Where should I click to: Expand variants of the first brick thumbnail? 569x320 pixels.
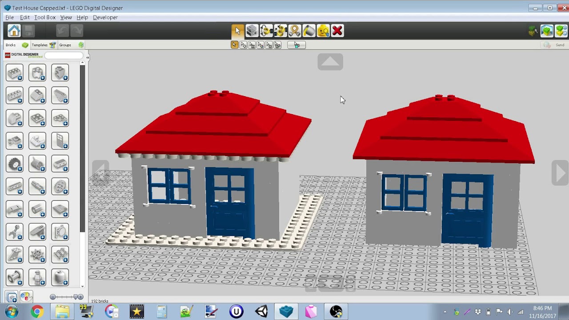pyautogui.click(x=20, y=78)
